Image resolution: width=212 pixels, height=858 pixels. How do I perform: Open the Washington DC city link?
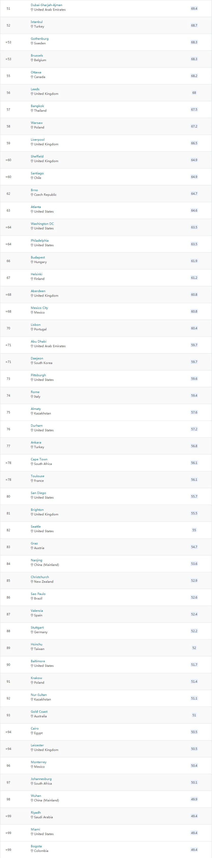tap(42, 224)
